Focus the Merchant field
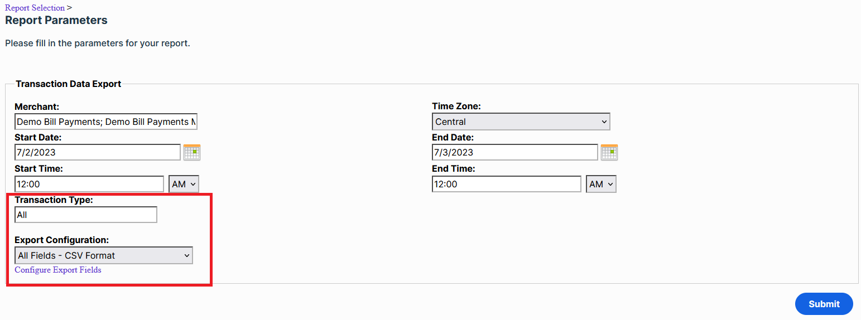This screenshot has width=861, height=320. tap(106, 122)
